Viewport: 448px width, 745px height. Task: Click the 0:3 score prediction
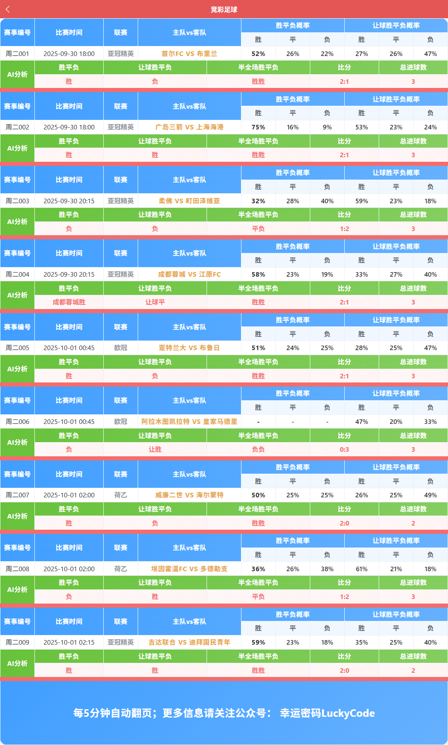point(344,449)
